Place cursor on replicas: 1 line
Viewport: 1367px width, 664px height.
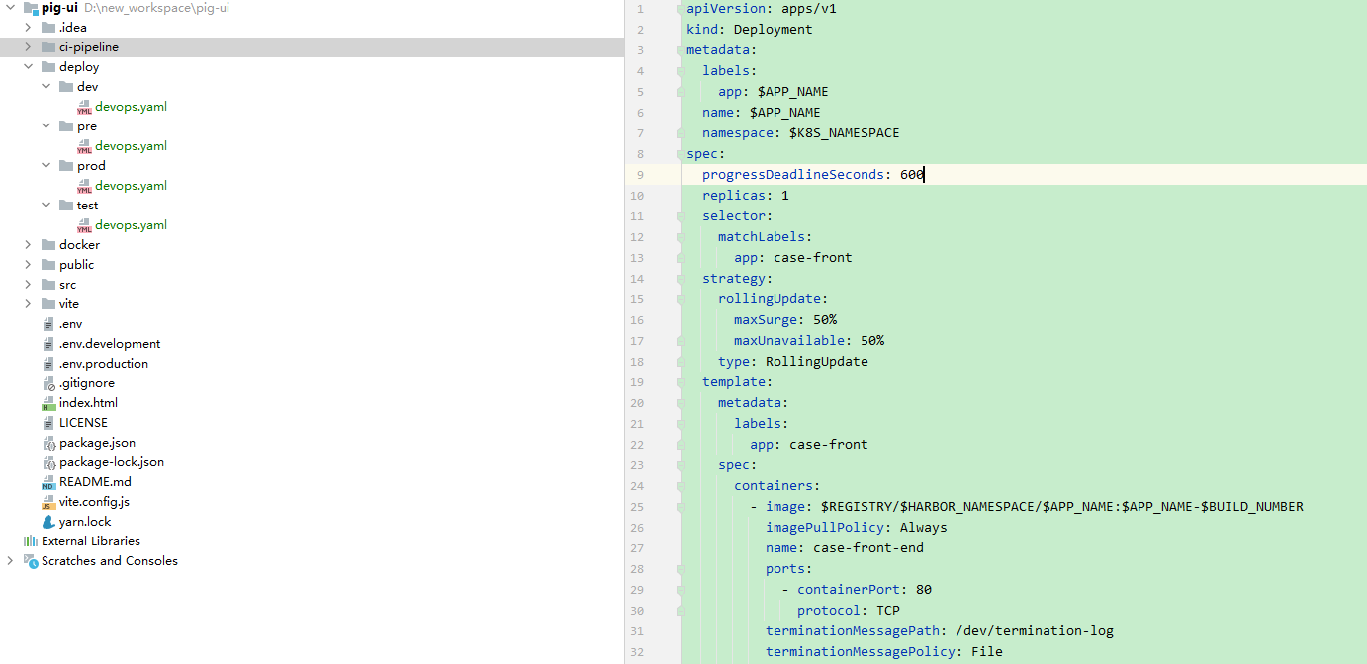click(746, 196)
